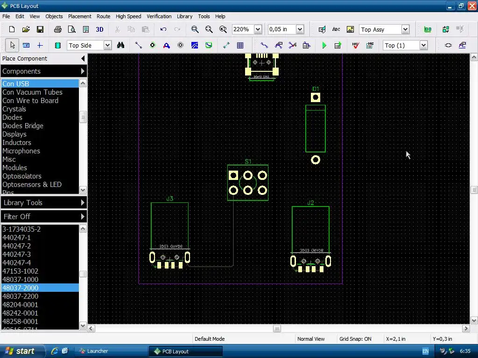Select the default arrow pointer mode
478x358 pixels.
pyautogui.click(x=12, y=45)
